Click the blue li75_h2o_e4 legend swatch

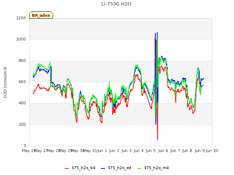tap(103, 168)
